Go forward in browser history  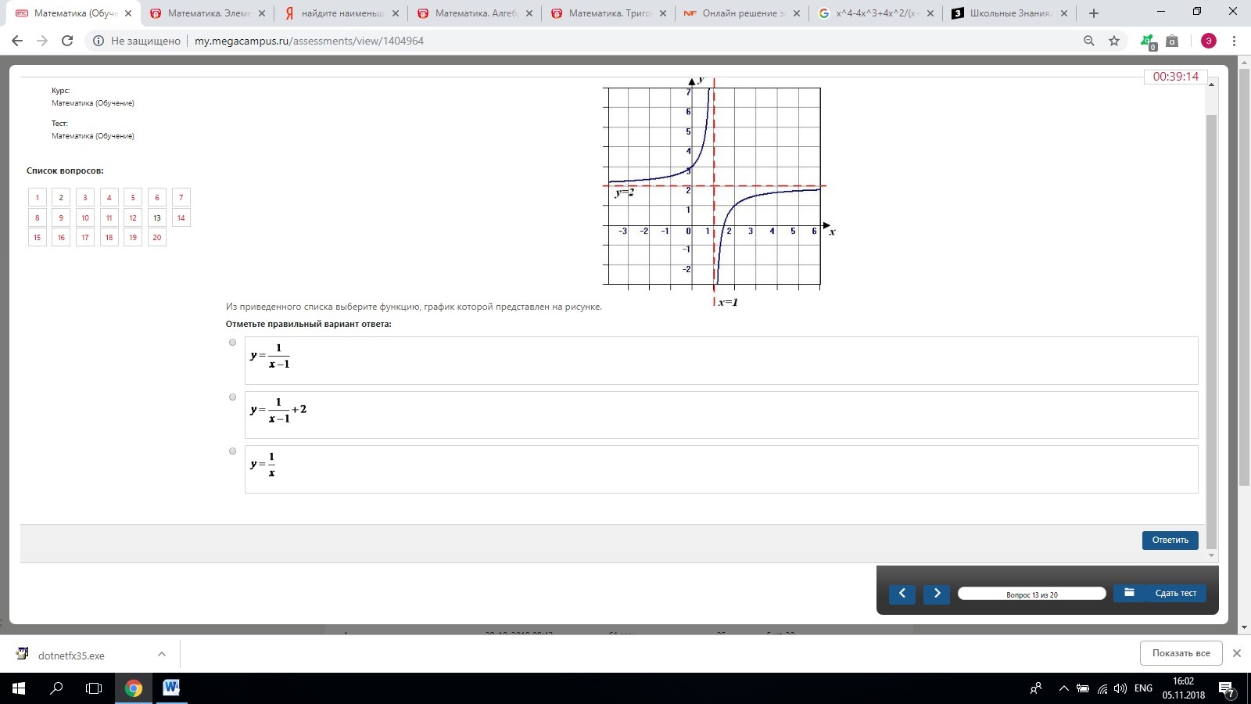point(42,41)
